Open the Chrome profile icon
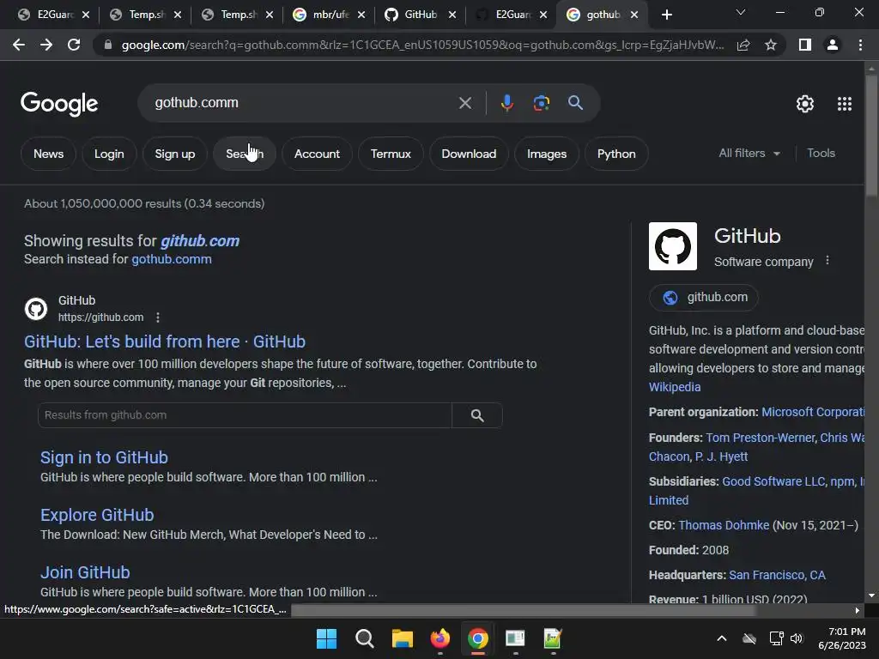This screenshot has height=659, width=879. tap(833, 45)
